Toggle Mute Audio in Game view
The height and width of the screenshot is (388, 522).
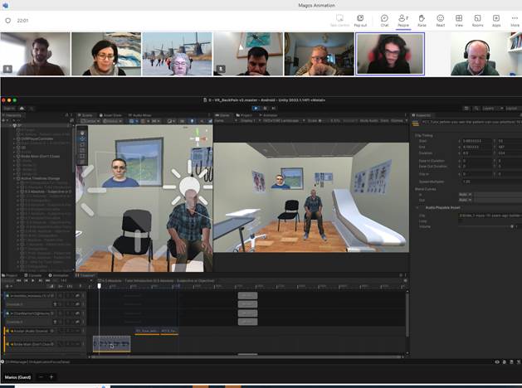[x=368, y=121]
